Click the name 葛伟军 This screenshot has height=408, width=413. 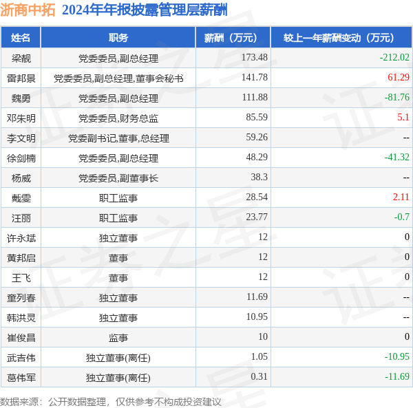(x=21, y=378)
